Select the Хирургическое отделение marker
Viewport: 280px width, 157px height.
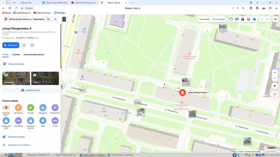coord(189,54)
